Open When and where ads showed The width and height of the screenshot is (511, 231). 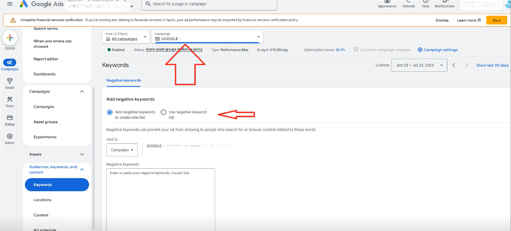(x=53, y=44)
